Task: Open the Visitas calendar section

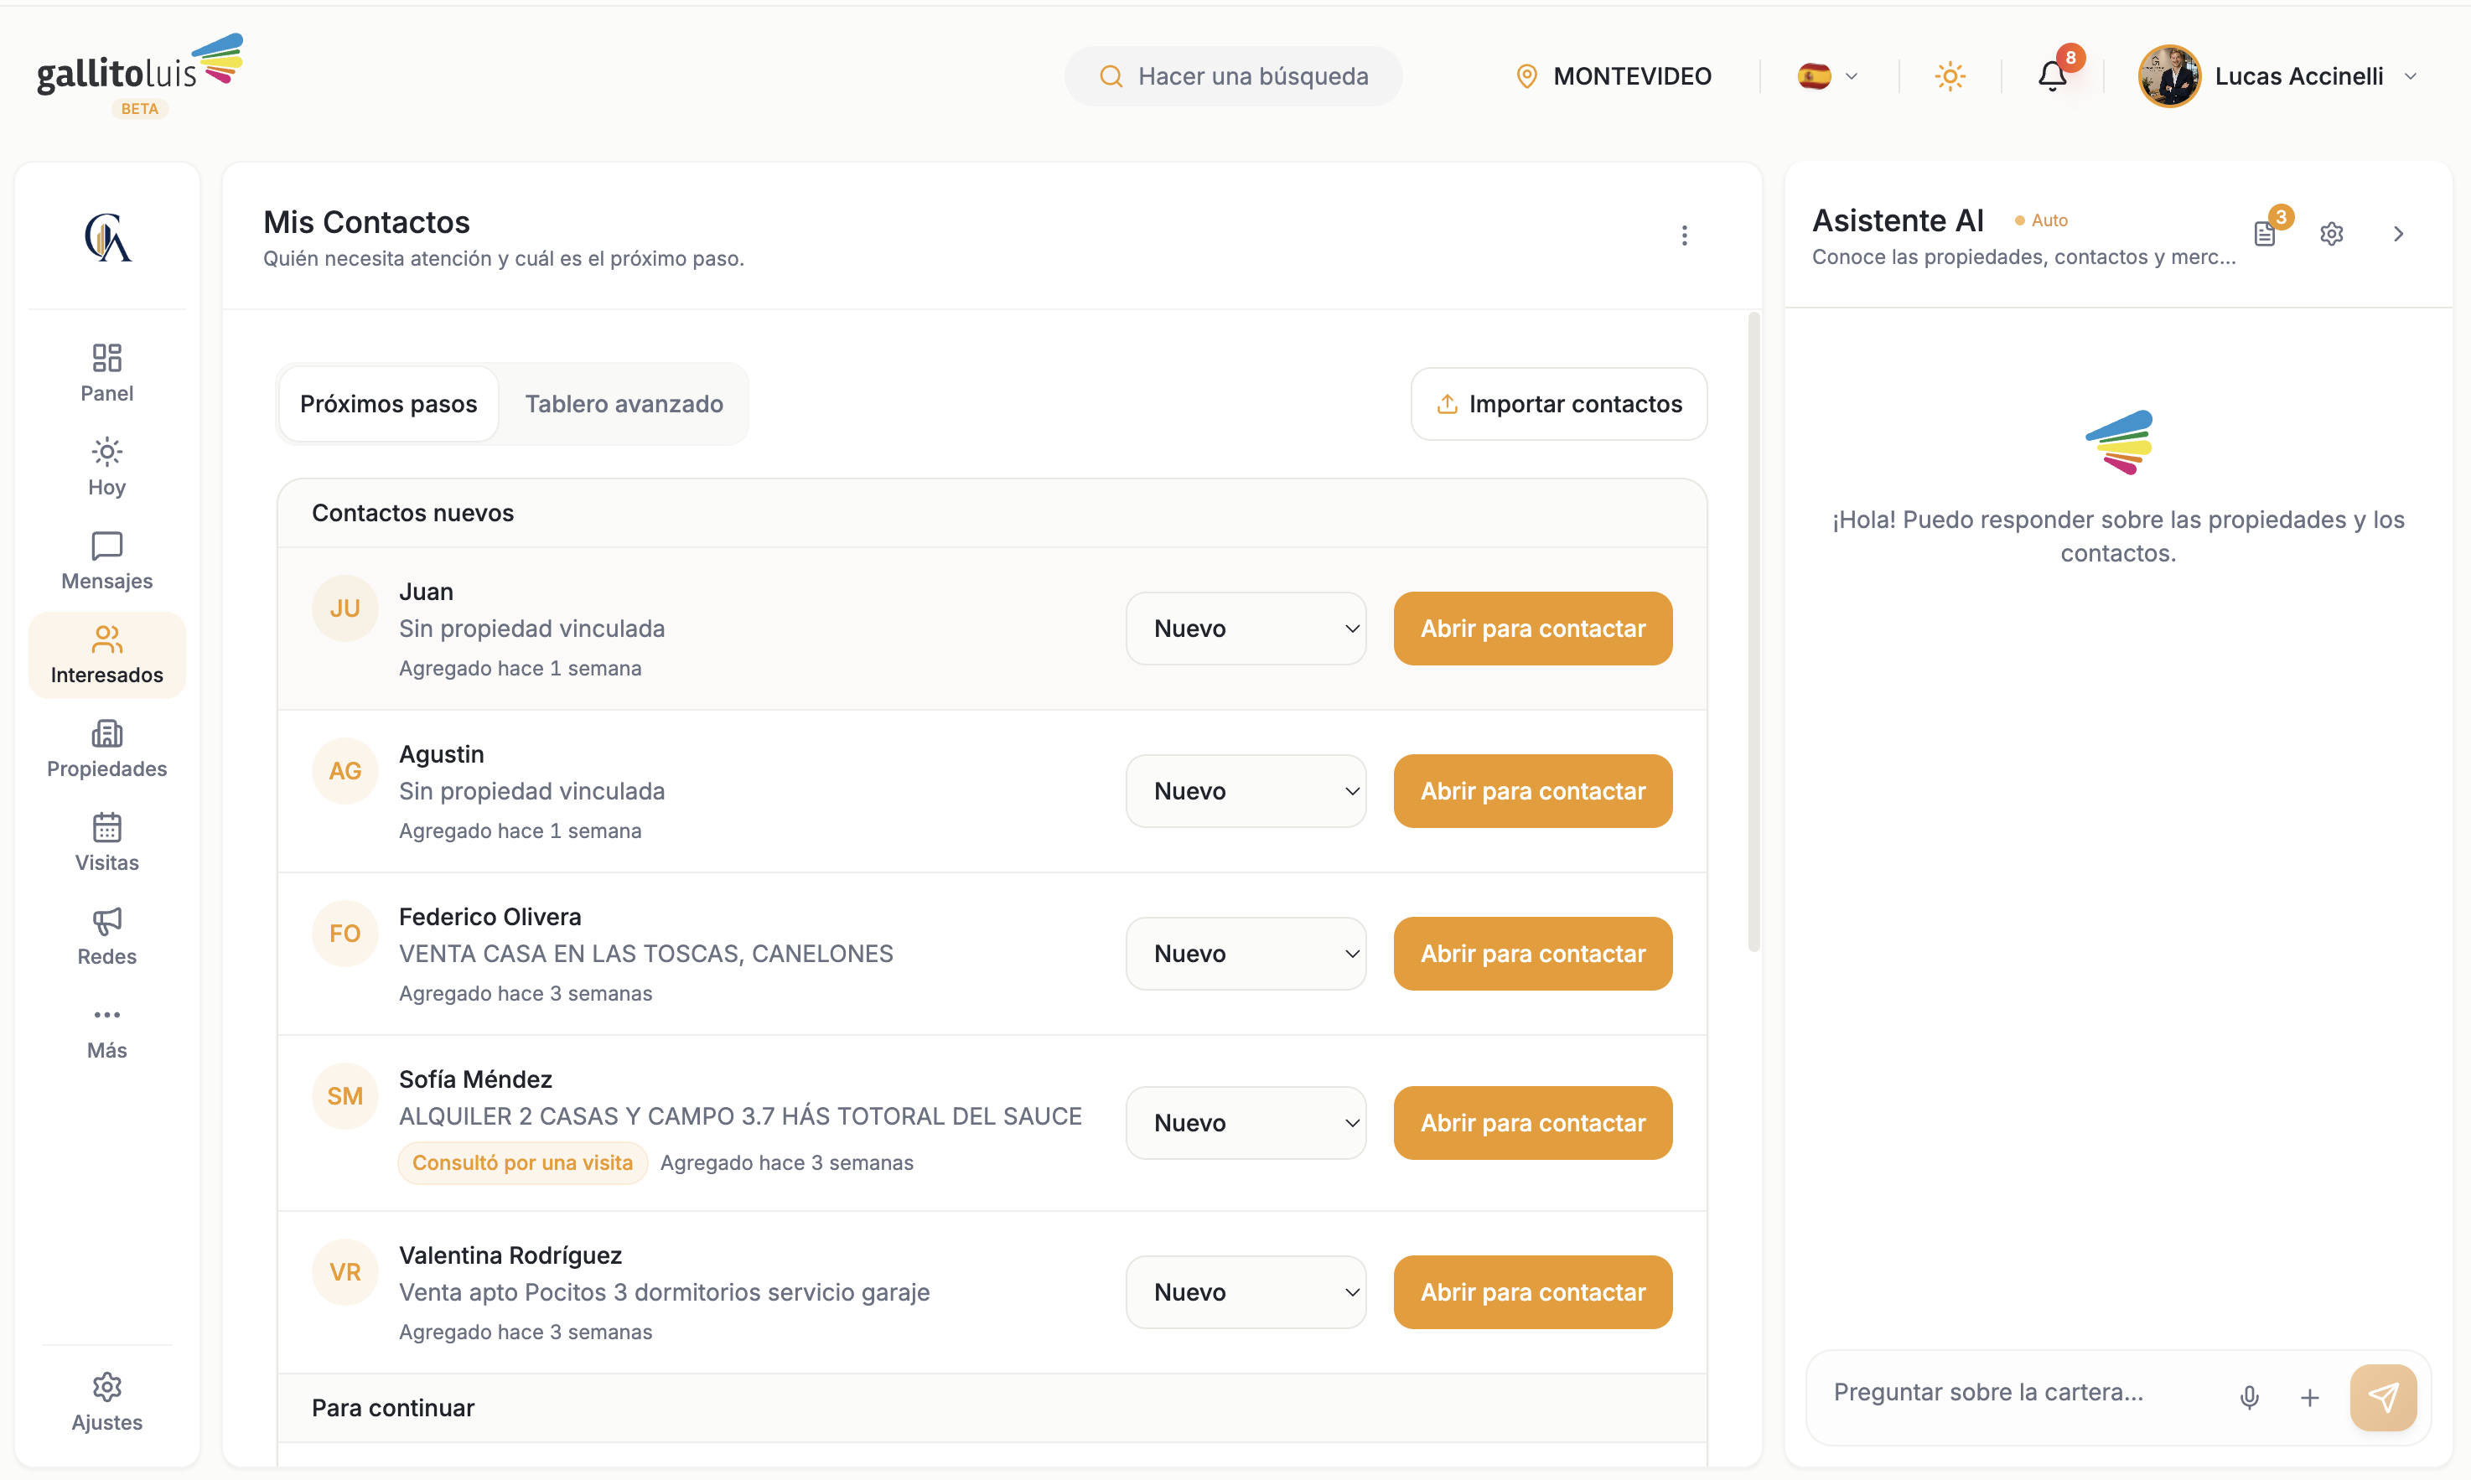Action: tap(106, 841)
